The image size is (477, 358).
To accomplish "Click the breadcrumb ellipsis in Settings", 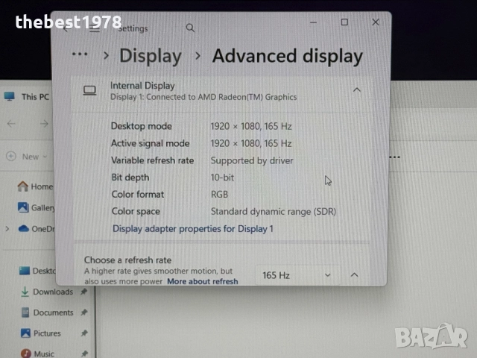I will coord(80,55).
